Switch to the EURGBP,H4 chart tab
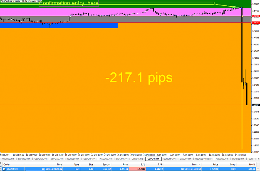Image resolution: width=260 pixels, height=171 pixels. [x=73, y=159]
